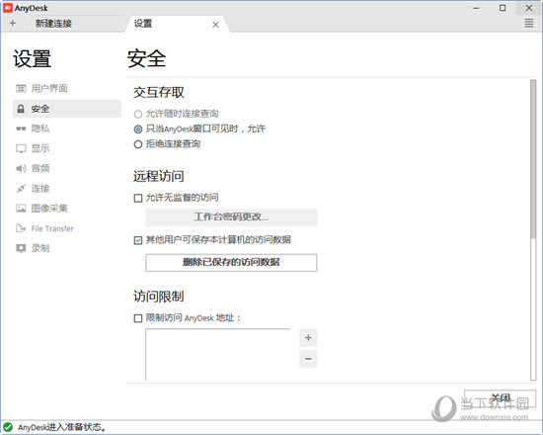Remove an AnyDesk address with minus button
The height and width of the screenshot is (435, 543).
pos(308,359)
